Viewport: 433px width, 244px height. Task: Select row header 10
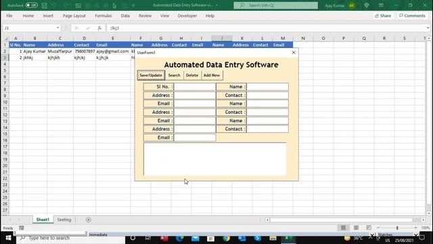[5, 102]
